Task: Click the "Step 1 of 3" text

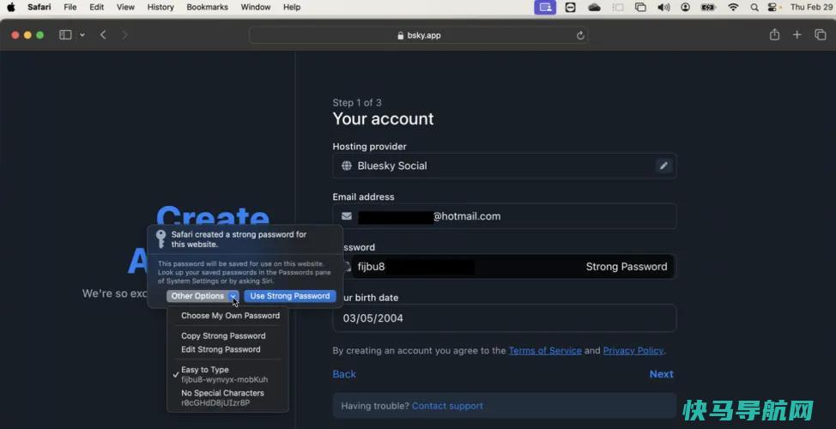Action: [357, 102]
